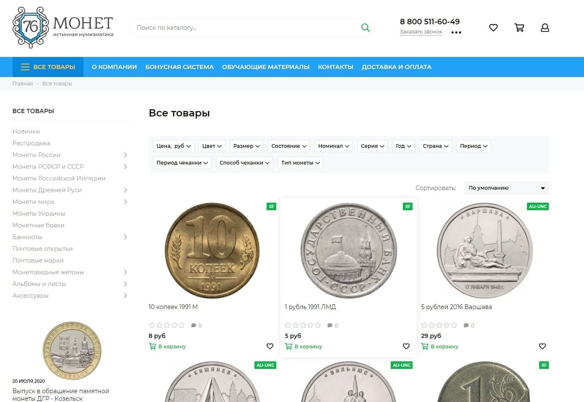The width and height of the screenshot is (584, 402).
Task: Toggle favorite heart for 1 рубль 1991 ЛМД
Action: [x=406, y=346]
